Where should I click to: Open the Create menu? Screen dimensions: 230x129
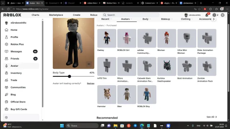pos(77,15)
